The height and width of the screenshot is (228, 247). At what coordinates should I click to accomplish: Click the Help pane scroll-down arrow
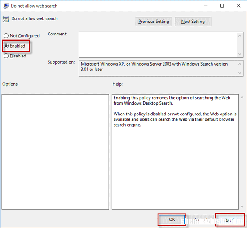pos(242,206)
